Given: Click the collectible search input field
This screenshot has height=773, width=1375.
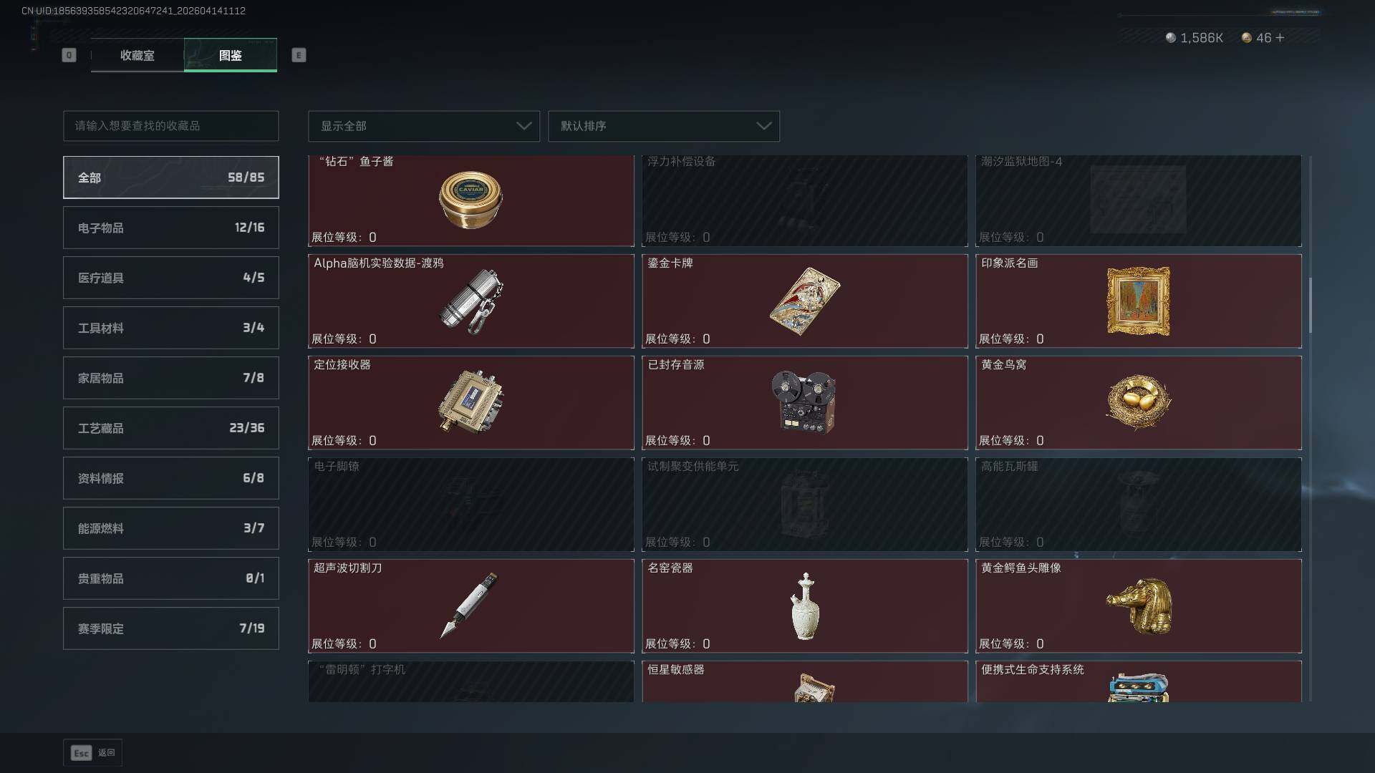Looking at the screenshot, I should 171,126.
